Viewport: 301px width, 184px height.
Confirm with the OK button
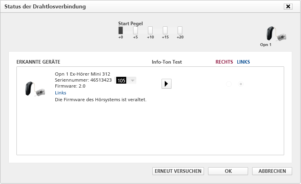228,171
